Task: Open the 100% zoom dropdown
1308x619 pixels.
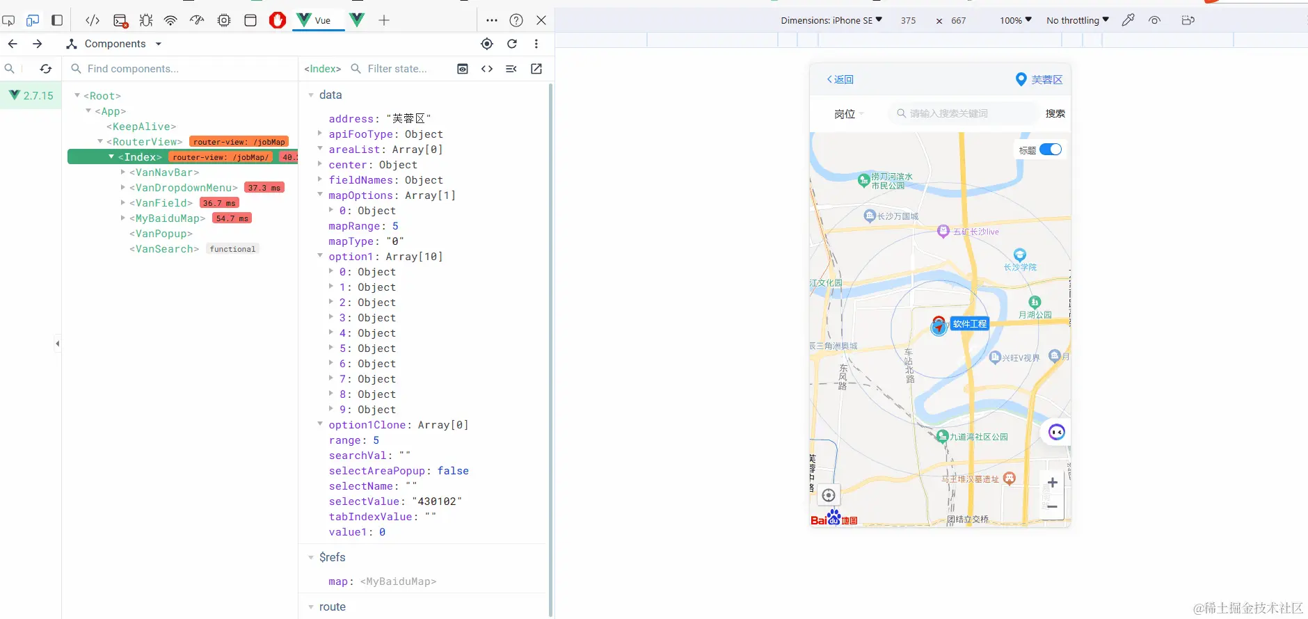Action: pos(1016,20)
